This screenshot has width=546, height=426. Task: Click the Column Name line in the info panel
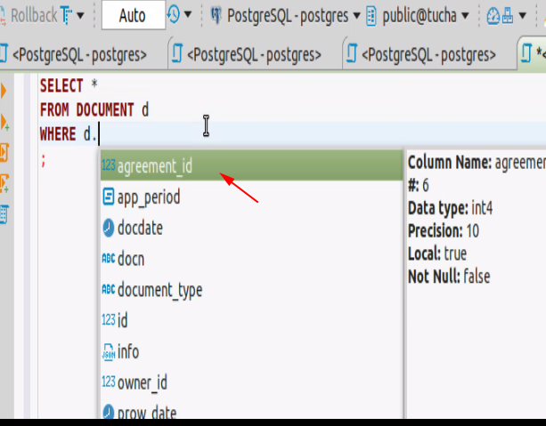coord(477,163)
